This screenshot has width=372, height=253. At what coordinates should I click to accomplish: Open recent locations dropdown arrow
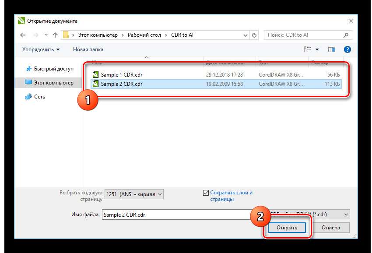(46, 35)
